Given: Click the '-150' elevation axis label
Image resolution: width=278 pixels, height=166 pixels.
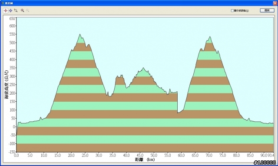Looking at the screenshot, I should [12, 152].
